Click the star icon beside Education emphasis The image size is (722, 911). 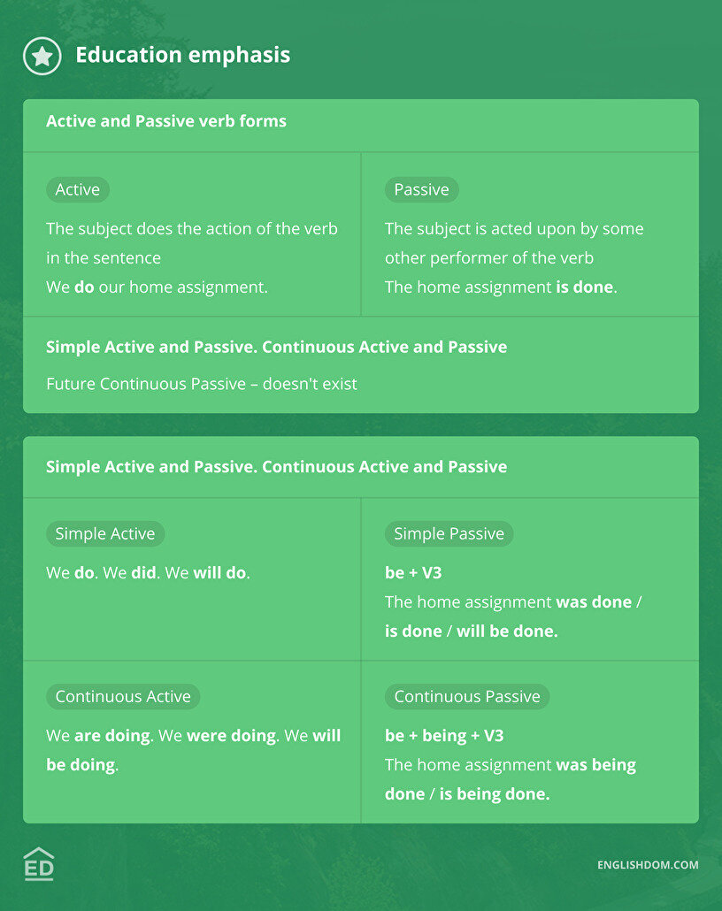click(x=42, y=56)
